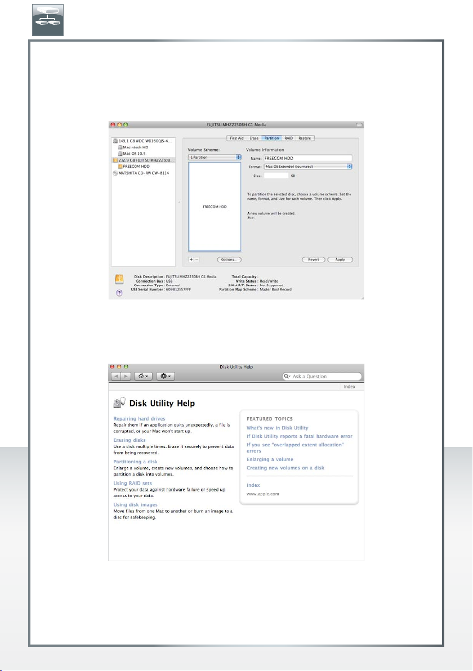Open the Repairing hard drives help topic
The width and height of the screenshot is (473, 671).
(x=139, y=418)
